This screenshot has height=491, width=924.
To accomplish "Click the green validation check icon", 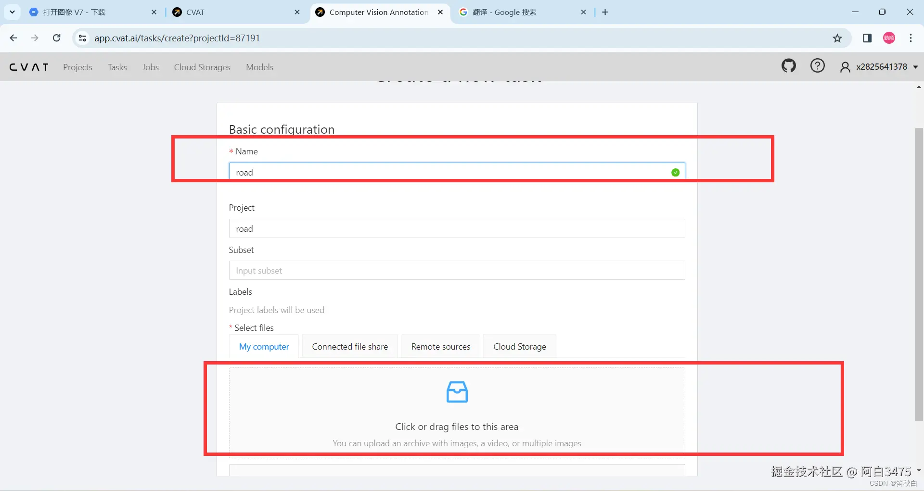I will point(675,172).
